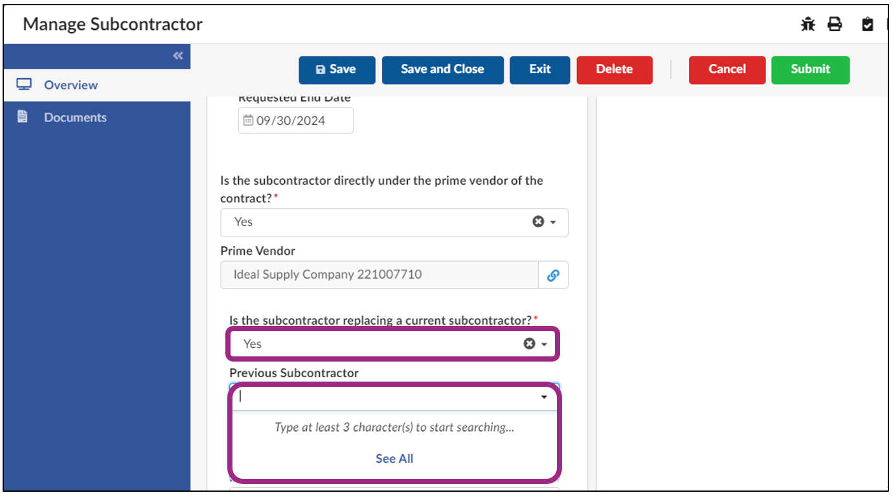Open the replacing subcontractor dropdown
Image resolution: width=893 pixels, height=497 pixels.
[543, 343]
